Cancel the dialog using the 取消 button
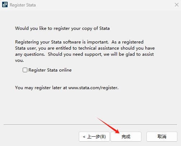The height and width of the screenshot is (146, 181). tap(162, 137)
